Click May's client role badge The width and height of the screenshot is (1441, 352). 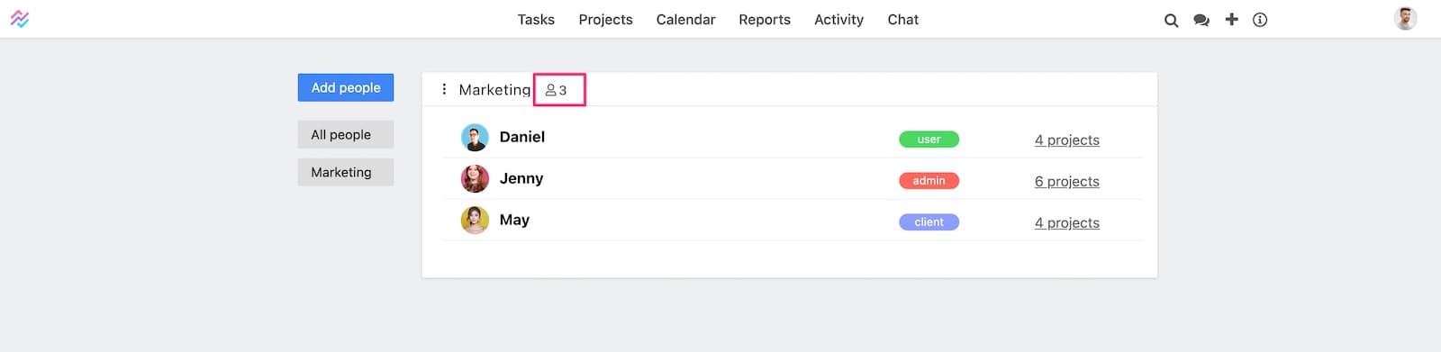click(929, 222)
